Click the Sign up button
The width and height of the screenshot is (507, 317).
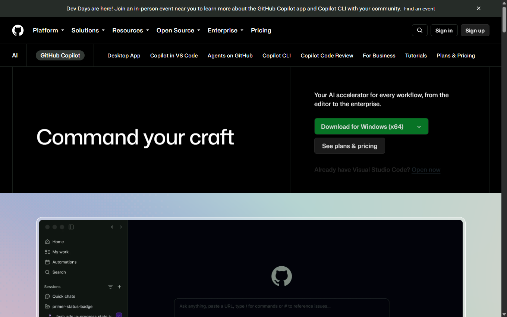(475, 31)
